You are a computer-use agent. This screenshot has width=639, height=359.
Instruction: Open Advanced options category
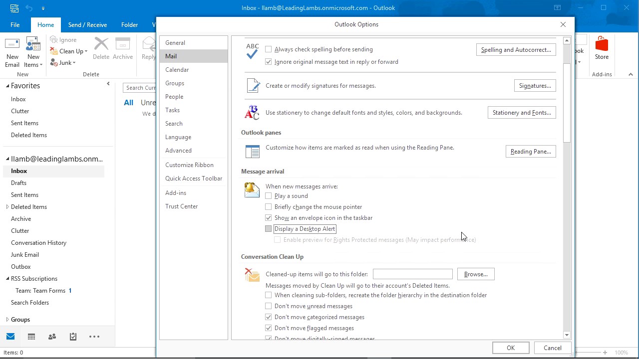click(194, 151)
